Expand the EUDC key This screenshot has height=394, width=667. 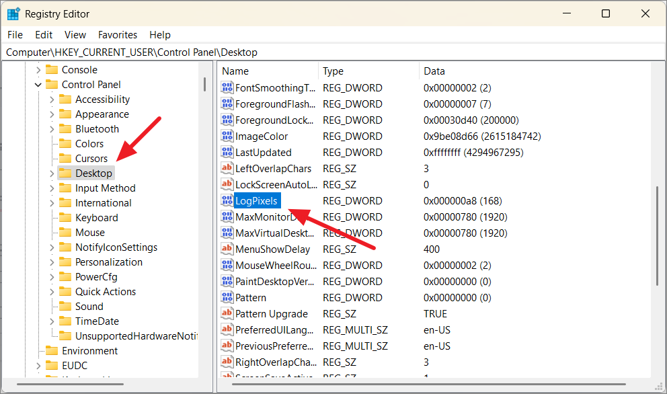point(38,366)
